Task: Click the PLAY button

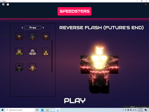Action: [75, 101]
